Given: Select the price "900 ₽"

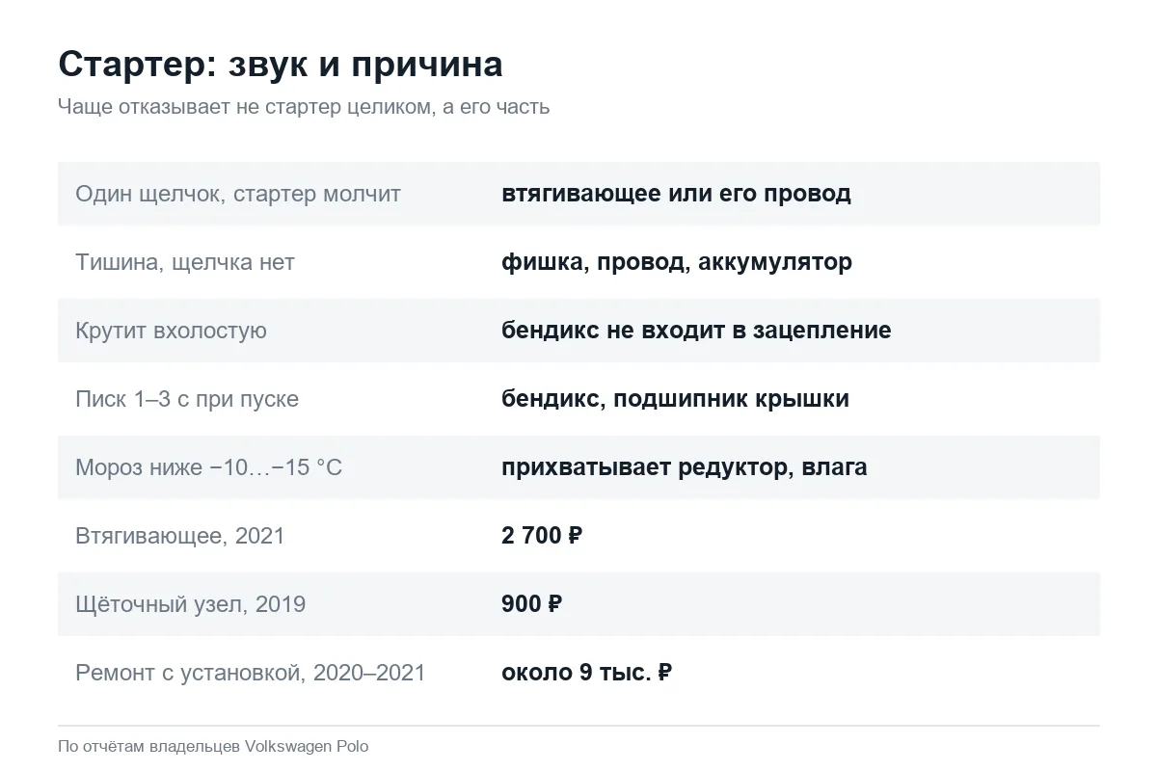Looking at the screenshot, I should pyautogui.click(x=532, y=604).
